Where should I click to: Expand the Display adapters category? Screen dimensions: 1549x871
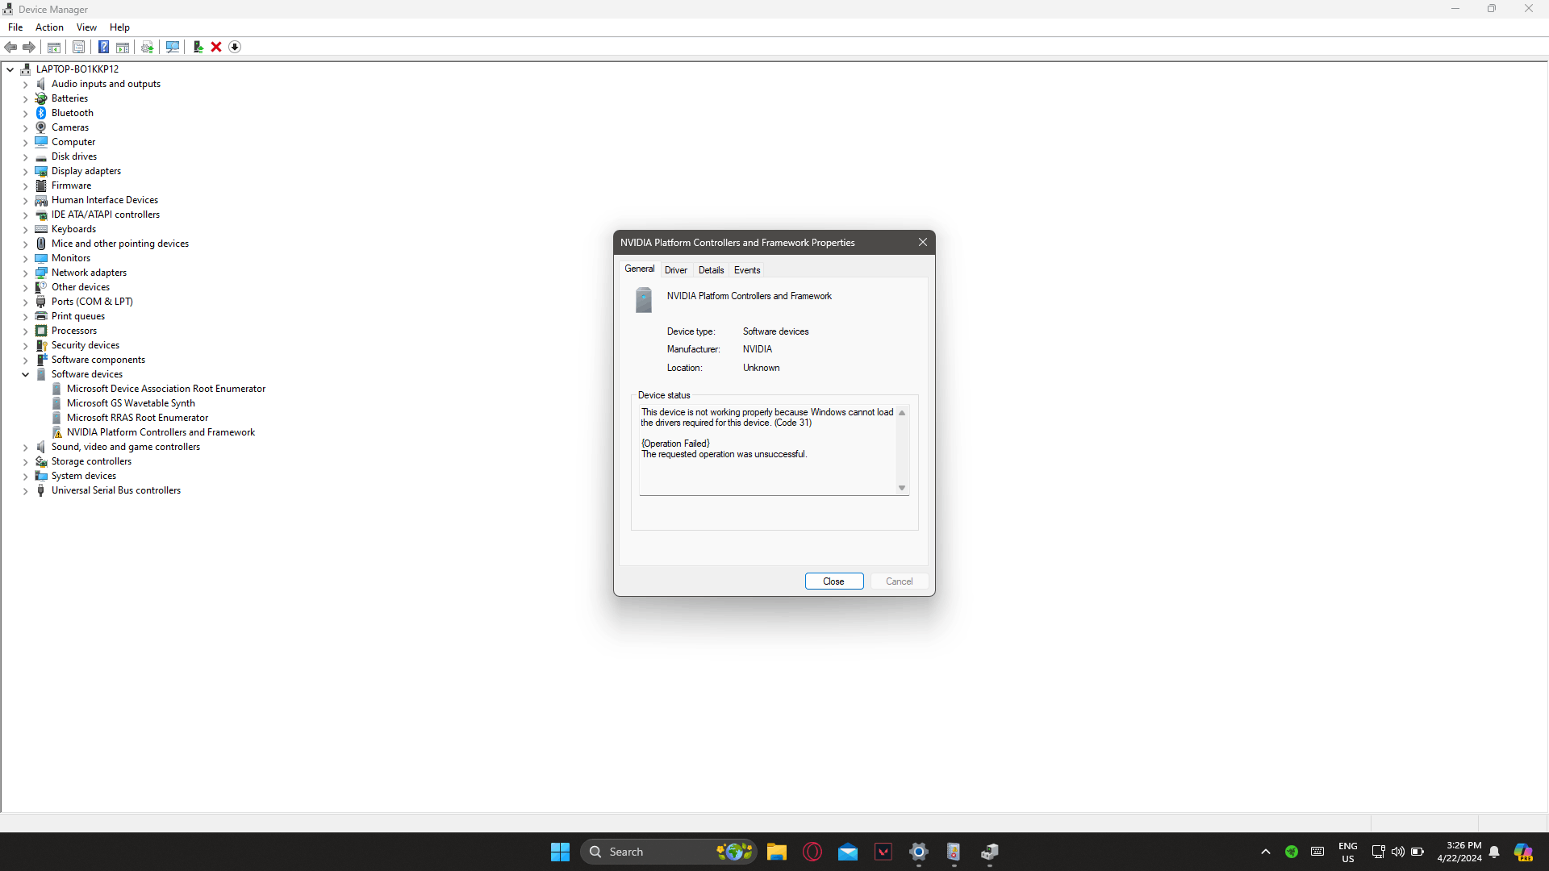click(x=25, y=171)
